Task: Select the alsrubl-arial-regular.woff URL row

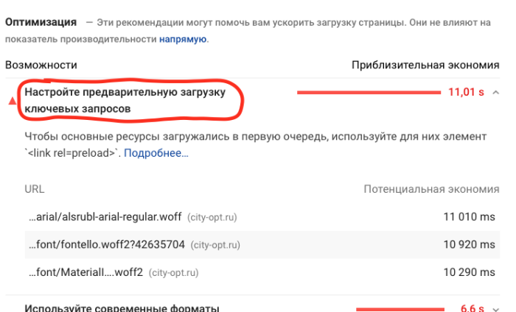Action: pyautogui.click(x=262, y=217)
